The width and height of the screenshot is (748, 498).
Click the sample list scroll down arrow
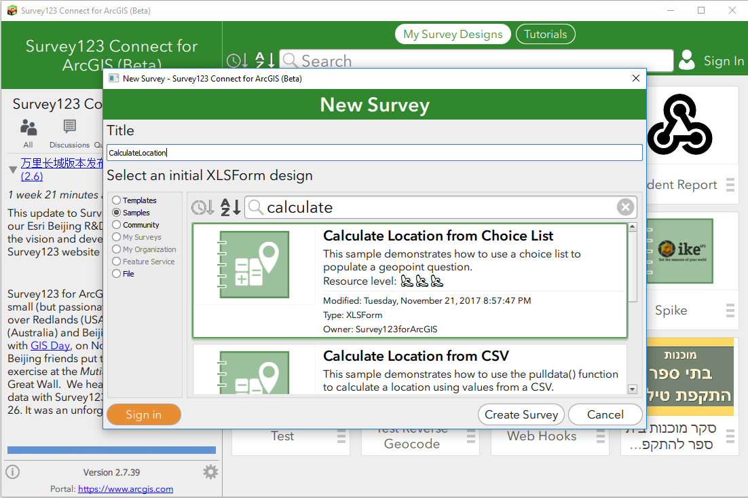tap(633, 389)
